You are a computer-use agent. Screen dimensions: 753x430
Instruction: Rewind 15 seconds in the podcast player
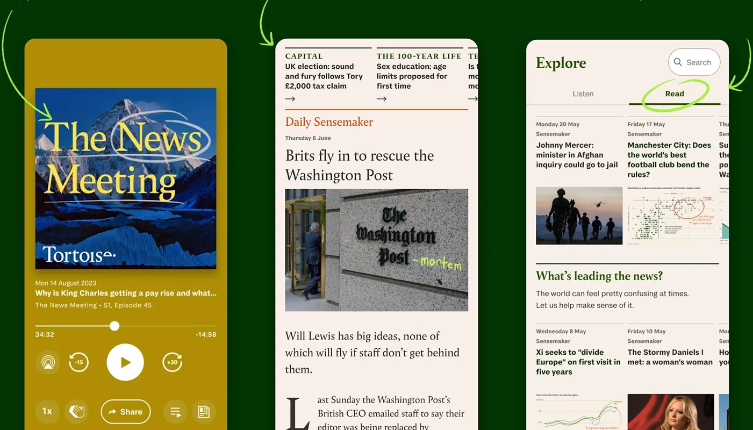79,362
